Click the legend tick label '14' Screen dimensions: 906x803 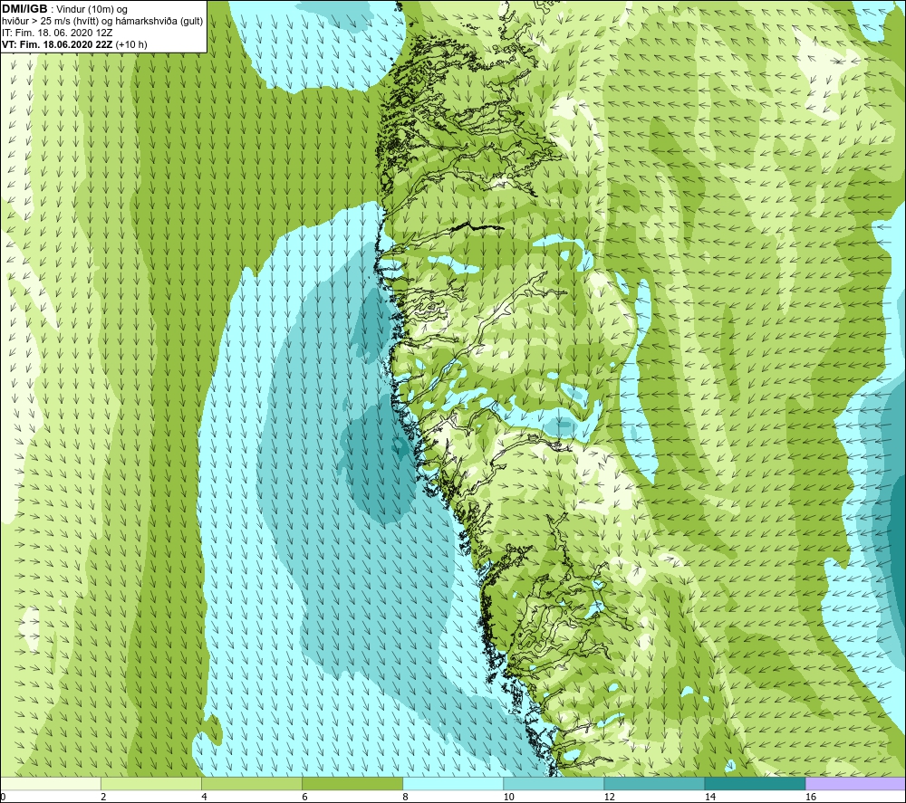click(709, 797)
